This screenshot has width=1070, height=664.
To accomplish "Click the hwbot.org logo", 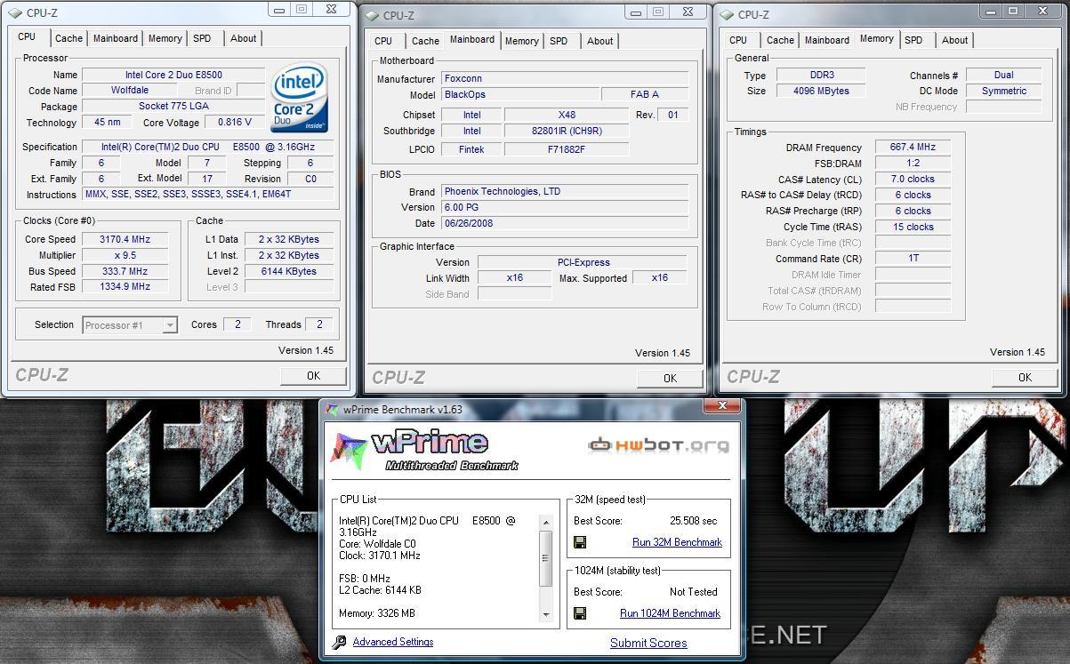I will [658, 444].
